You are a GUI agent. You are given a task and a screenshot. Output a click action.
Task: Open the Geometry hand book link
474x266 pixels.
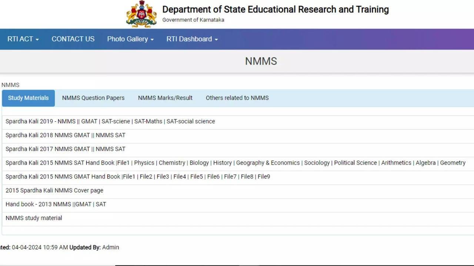click(x=453, y=163)
